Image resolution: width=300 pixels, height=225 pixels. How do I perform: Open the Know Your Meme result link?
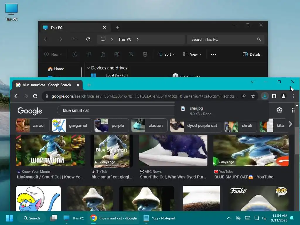pos(50,177)
